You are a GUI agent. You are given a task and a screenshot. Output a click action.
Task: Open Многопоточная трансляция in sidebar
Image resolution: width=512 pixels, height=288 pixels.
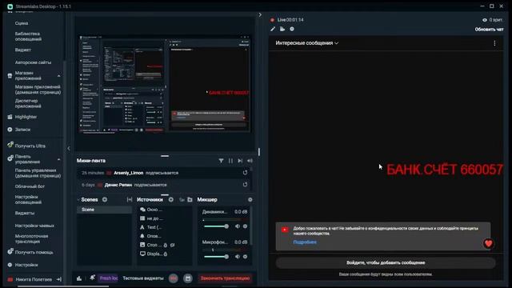click(31, 238)
